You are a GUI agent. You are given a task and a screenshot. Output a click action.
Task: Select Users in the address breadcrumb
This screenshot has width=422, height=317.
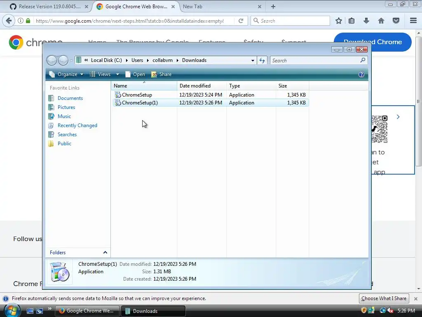[x=137, y=60]
